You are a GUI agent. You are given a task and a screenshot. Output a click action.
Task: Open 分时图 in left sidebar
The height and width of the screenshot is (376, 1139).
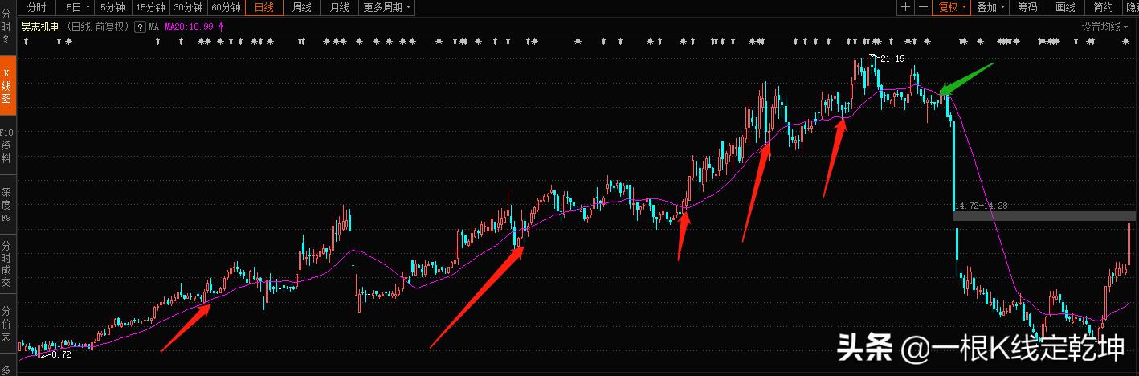point(6,27)
